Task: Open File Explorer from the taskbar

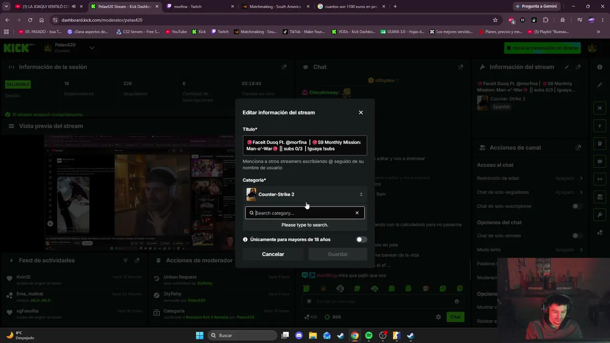Action: point(313,335)
